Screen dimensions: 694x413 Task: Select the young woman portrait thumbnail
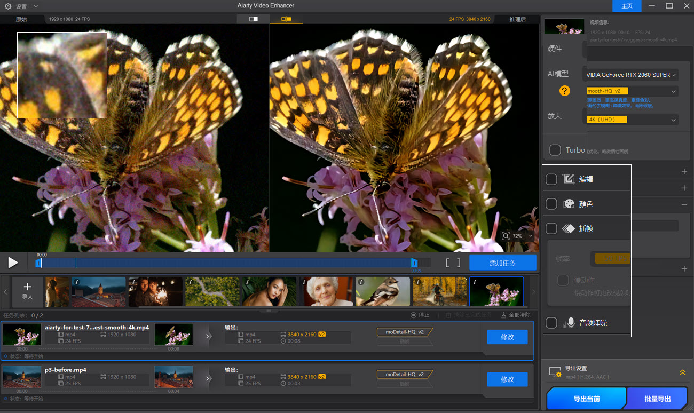coord(269,291)
